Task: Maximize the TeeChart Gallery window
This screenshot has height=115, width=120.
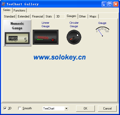Action: point(110,4)
